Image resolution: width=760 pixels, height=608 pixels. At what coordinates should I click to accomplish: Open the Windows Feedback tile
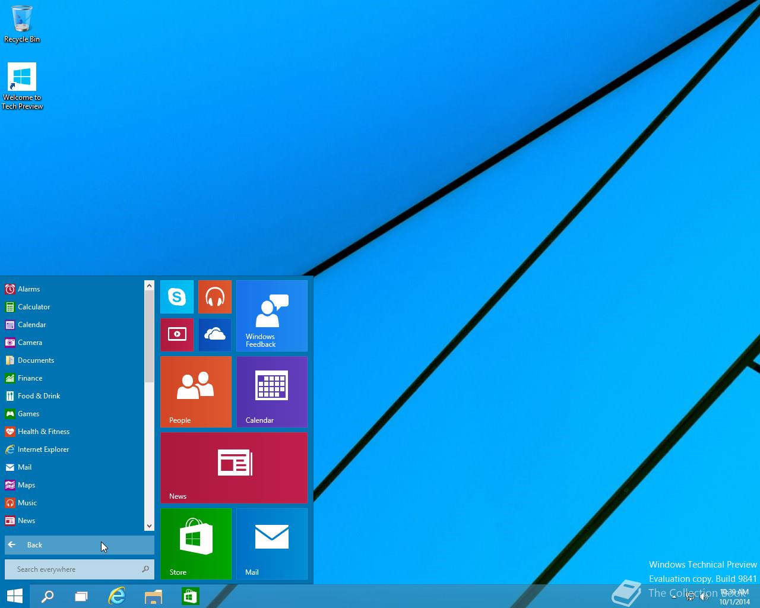(x=272, y=316)
